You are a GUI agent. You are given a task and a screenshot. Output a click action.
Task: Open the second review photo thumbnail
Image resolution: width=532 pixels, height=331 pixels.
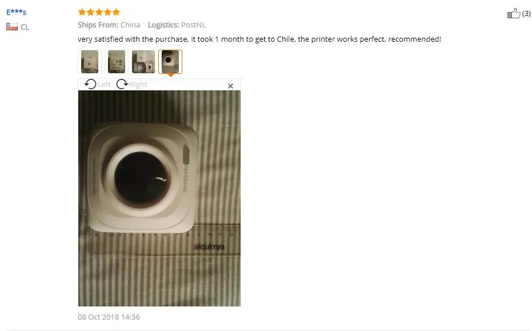click(117, 61)
